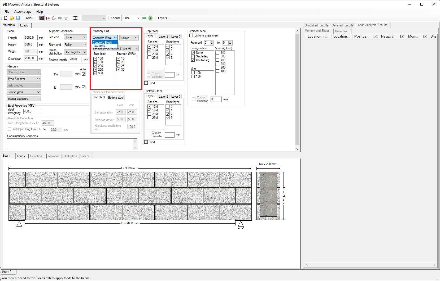This screenshot has width=440, height=281.
Task: Click the New file icon in toolbar
Action: (6, 18)
